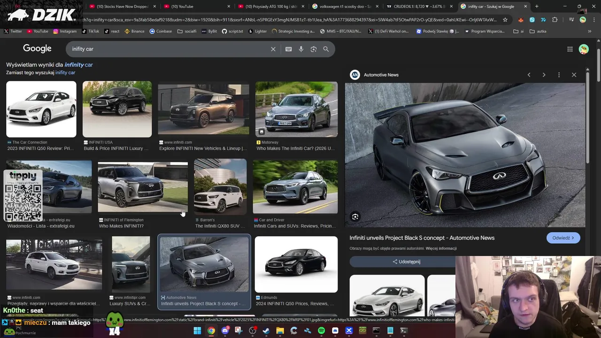
Task: Open the Google apps grid
Action: (570, 49)
